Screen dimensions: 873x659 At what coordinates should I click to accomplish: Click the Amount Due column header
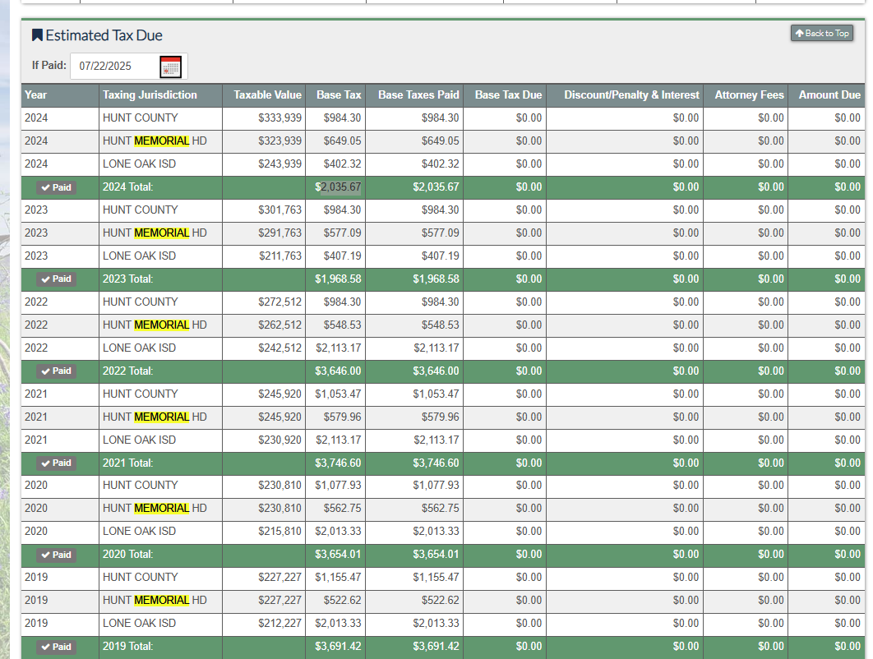[829, 95]
